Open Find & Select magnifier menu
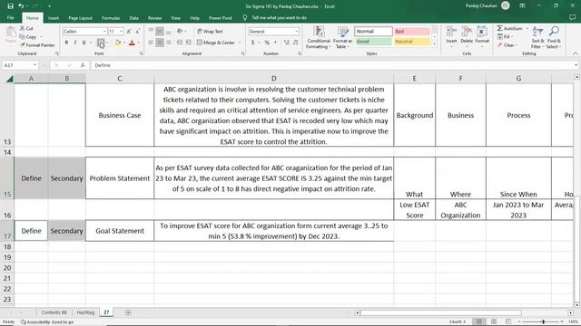The image size is (581, 326). click(x=554, y=37)
